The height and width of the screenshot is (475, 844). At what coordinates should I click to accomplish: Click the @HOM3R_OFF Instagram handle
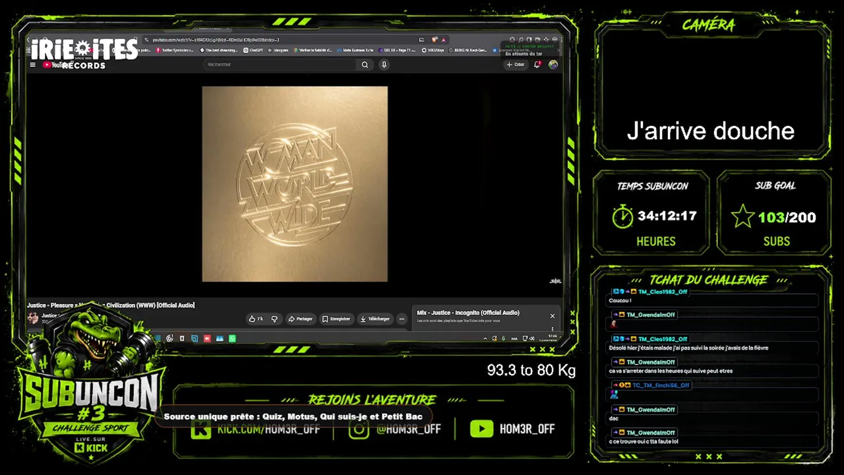(x=408, y=429)
